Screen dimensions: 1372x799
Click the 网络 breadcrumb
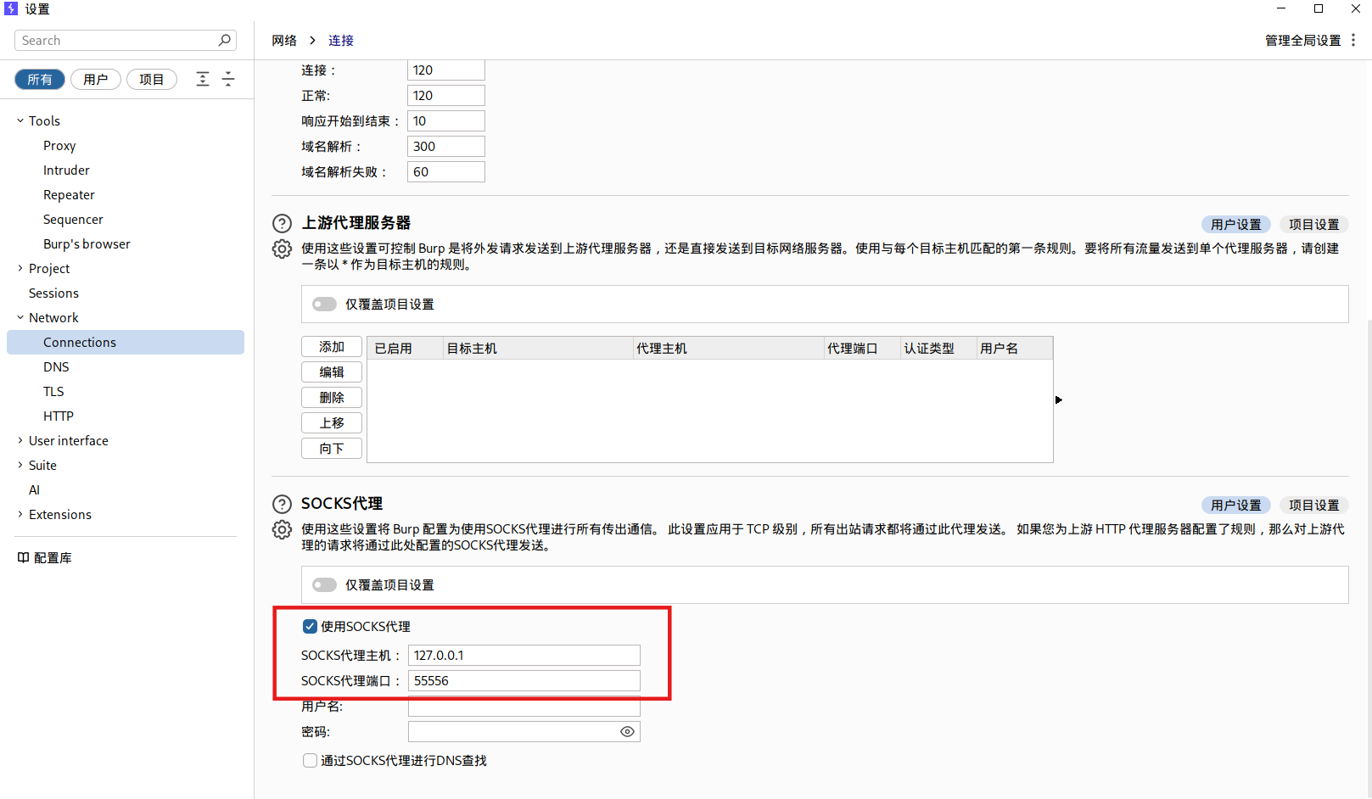pos(284,40)
